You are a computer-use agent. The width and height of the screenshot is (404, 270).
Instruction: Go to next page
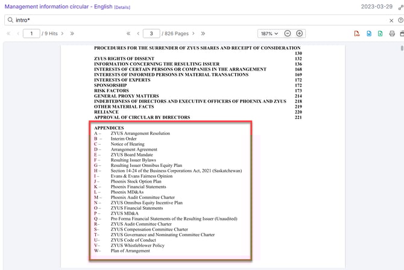[x=194, y=34]
